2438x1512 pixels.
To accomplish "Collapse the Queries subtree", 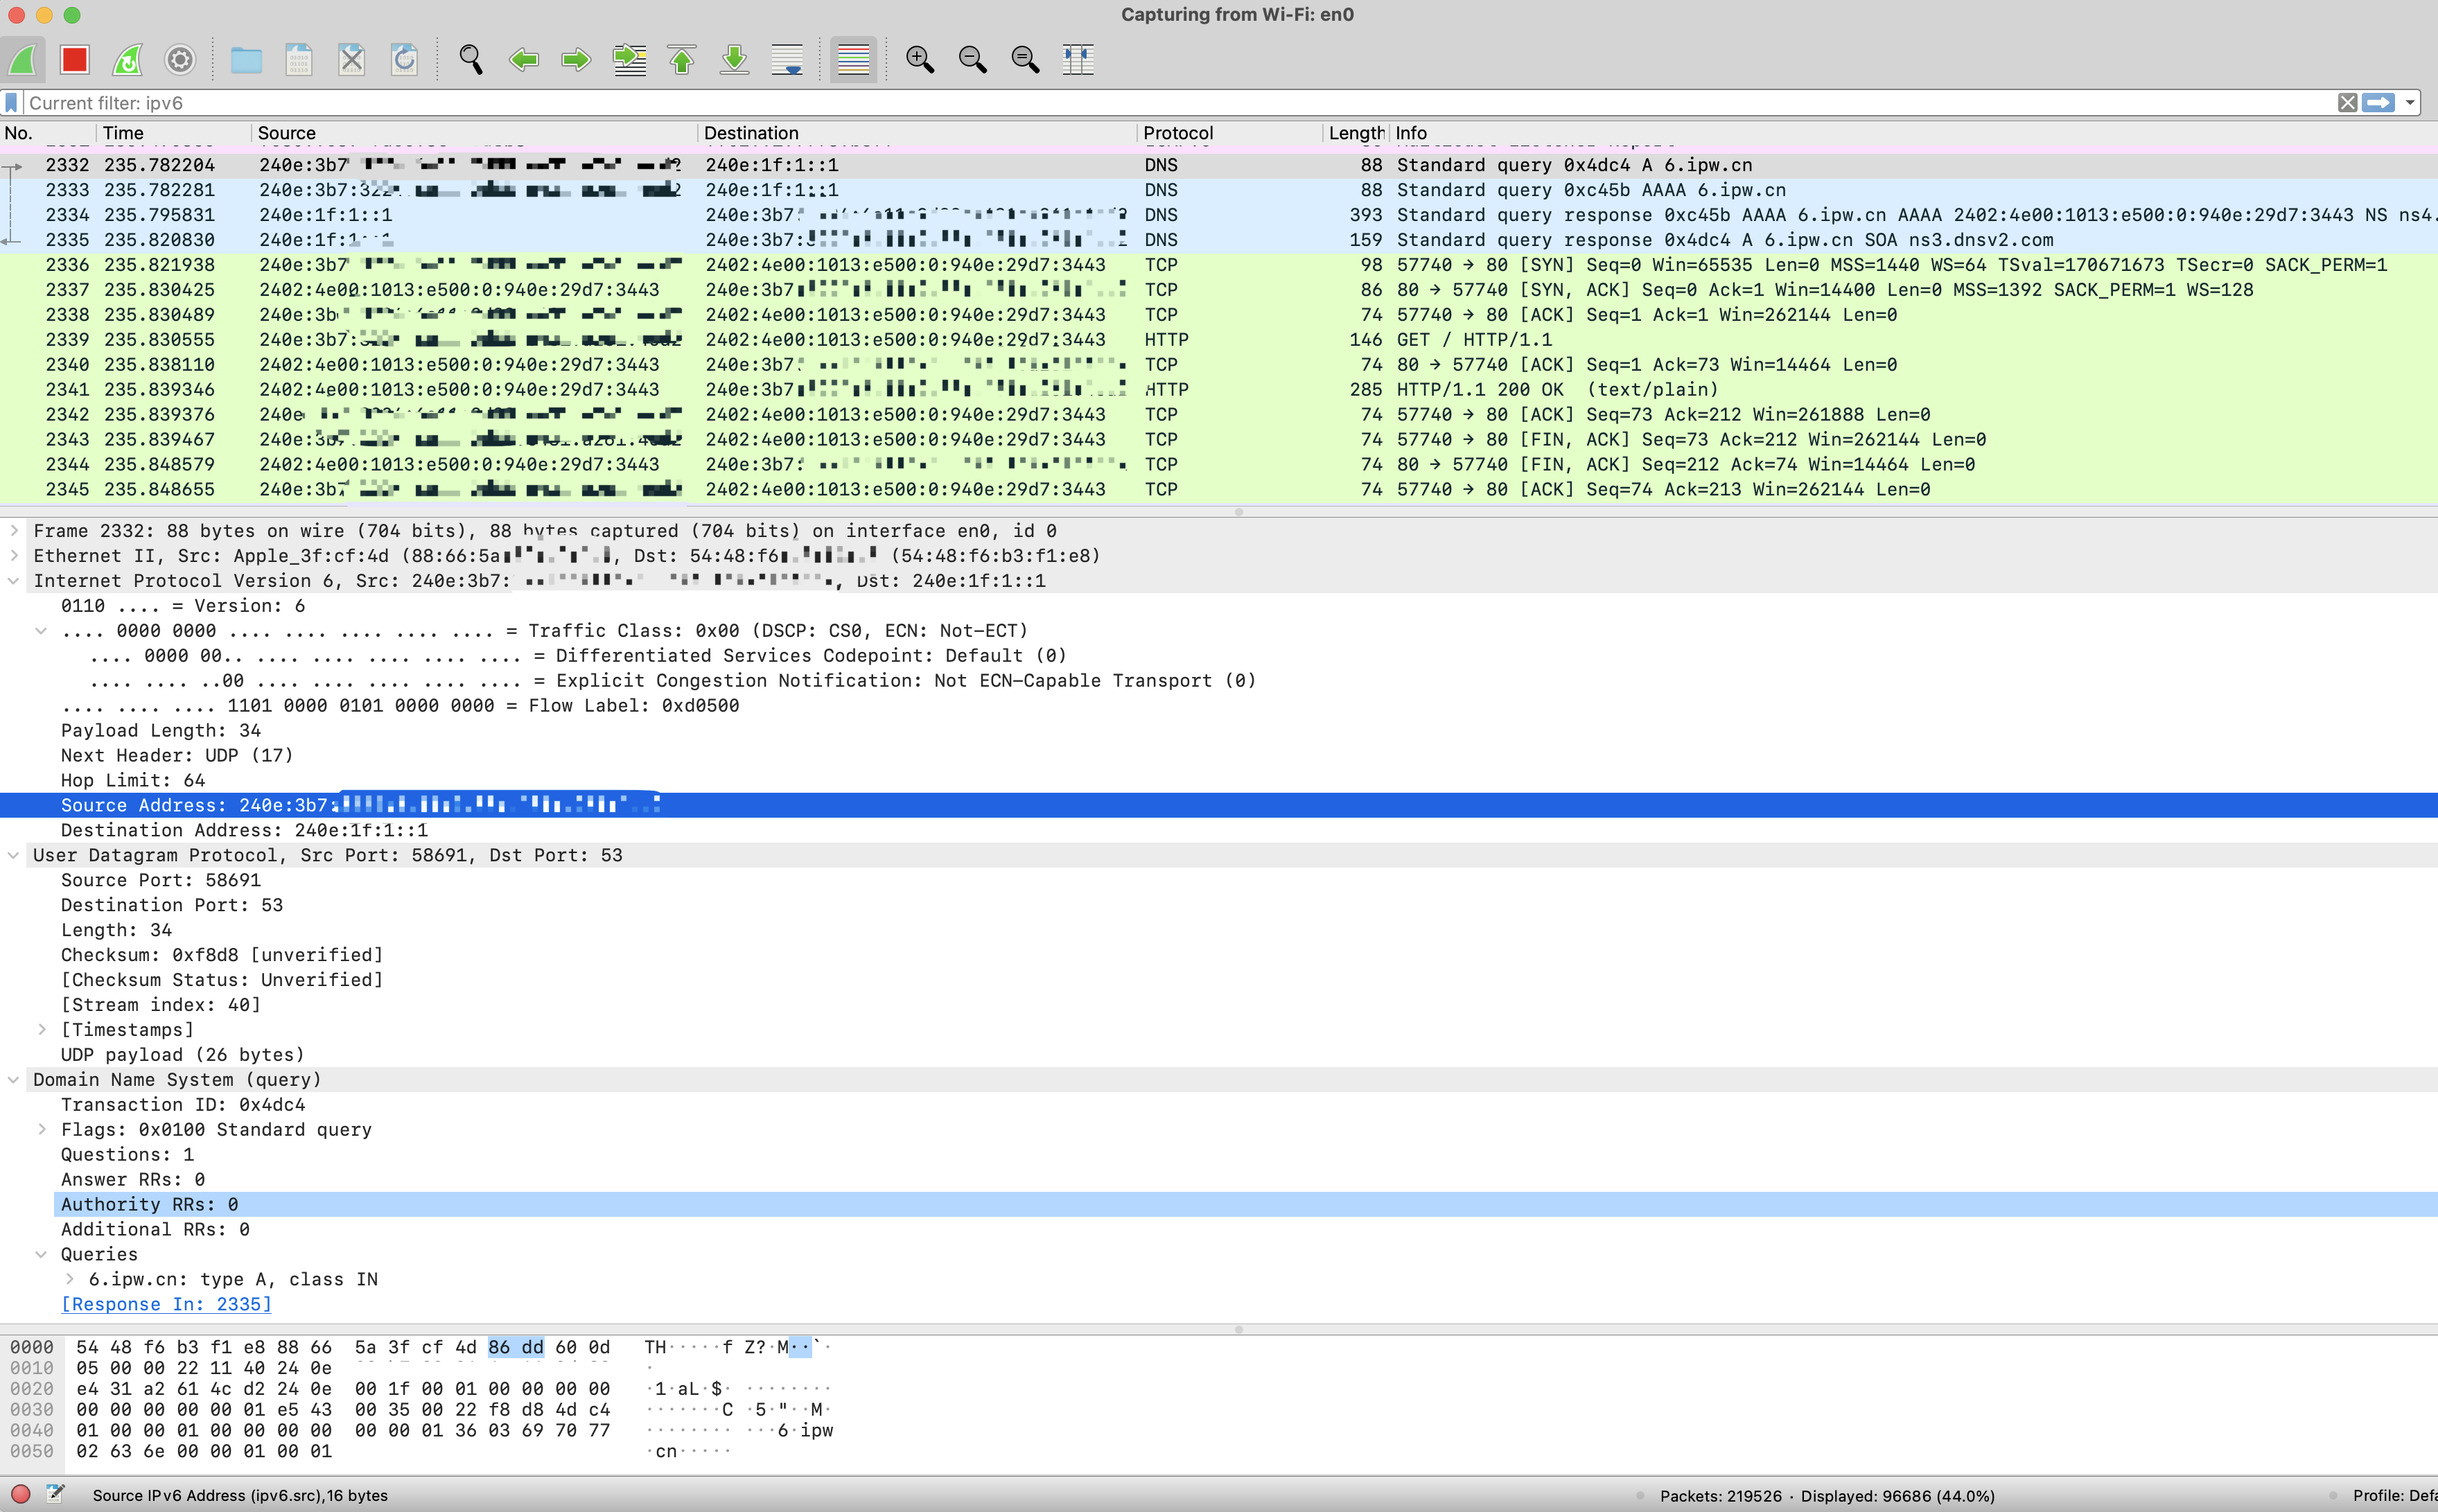I will pos(41,1254).
